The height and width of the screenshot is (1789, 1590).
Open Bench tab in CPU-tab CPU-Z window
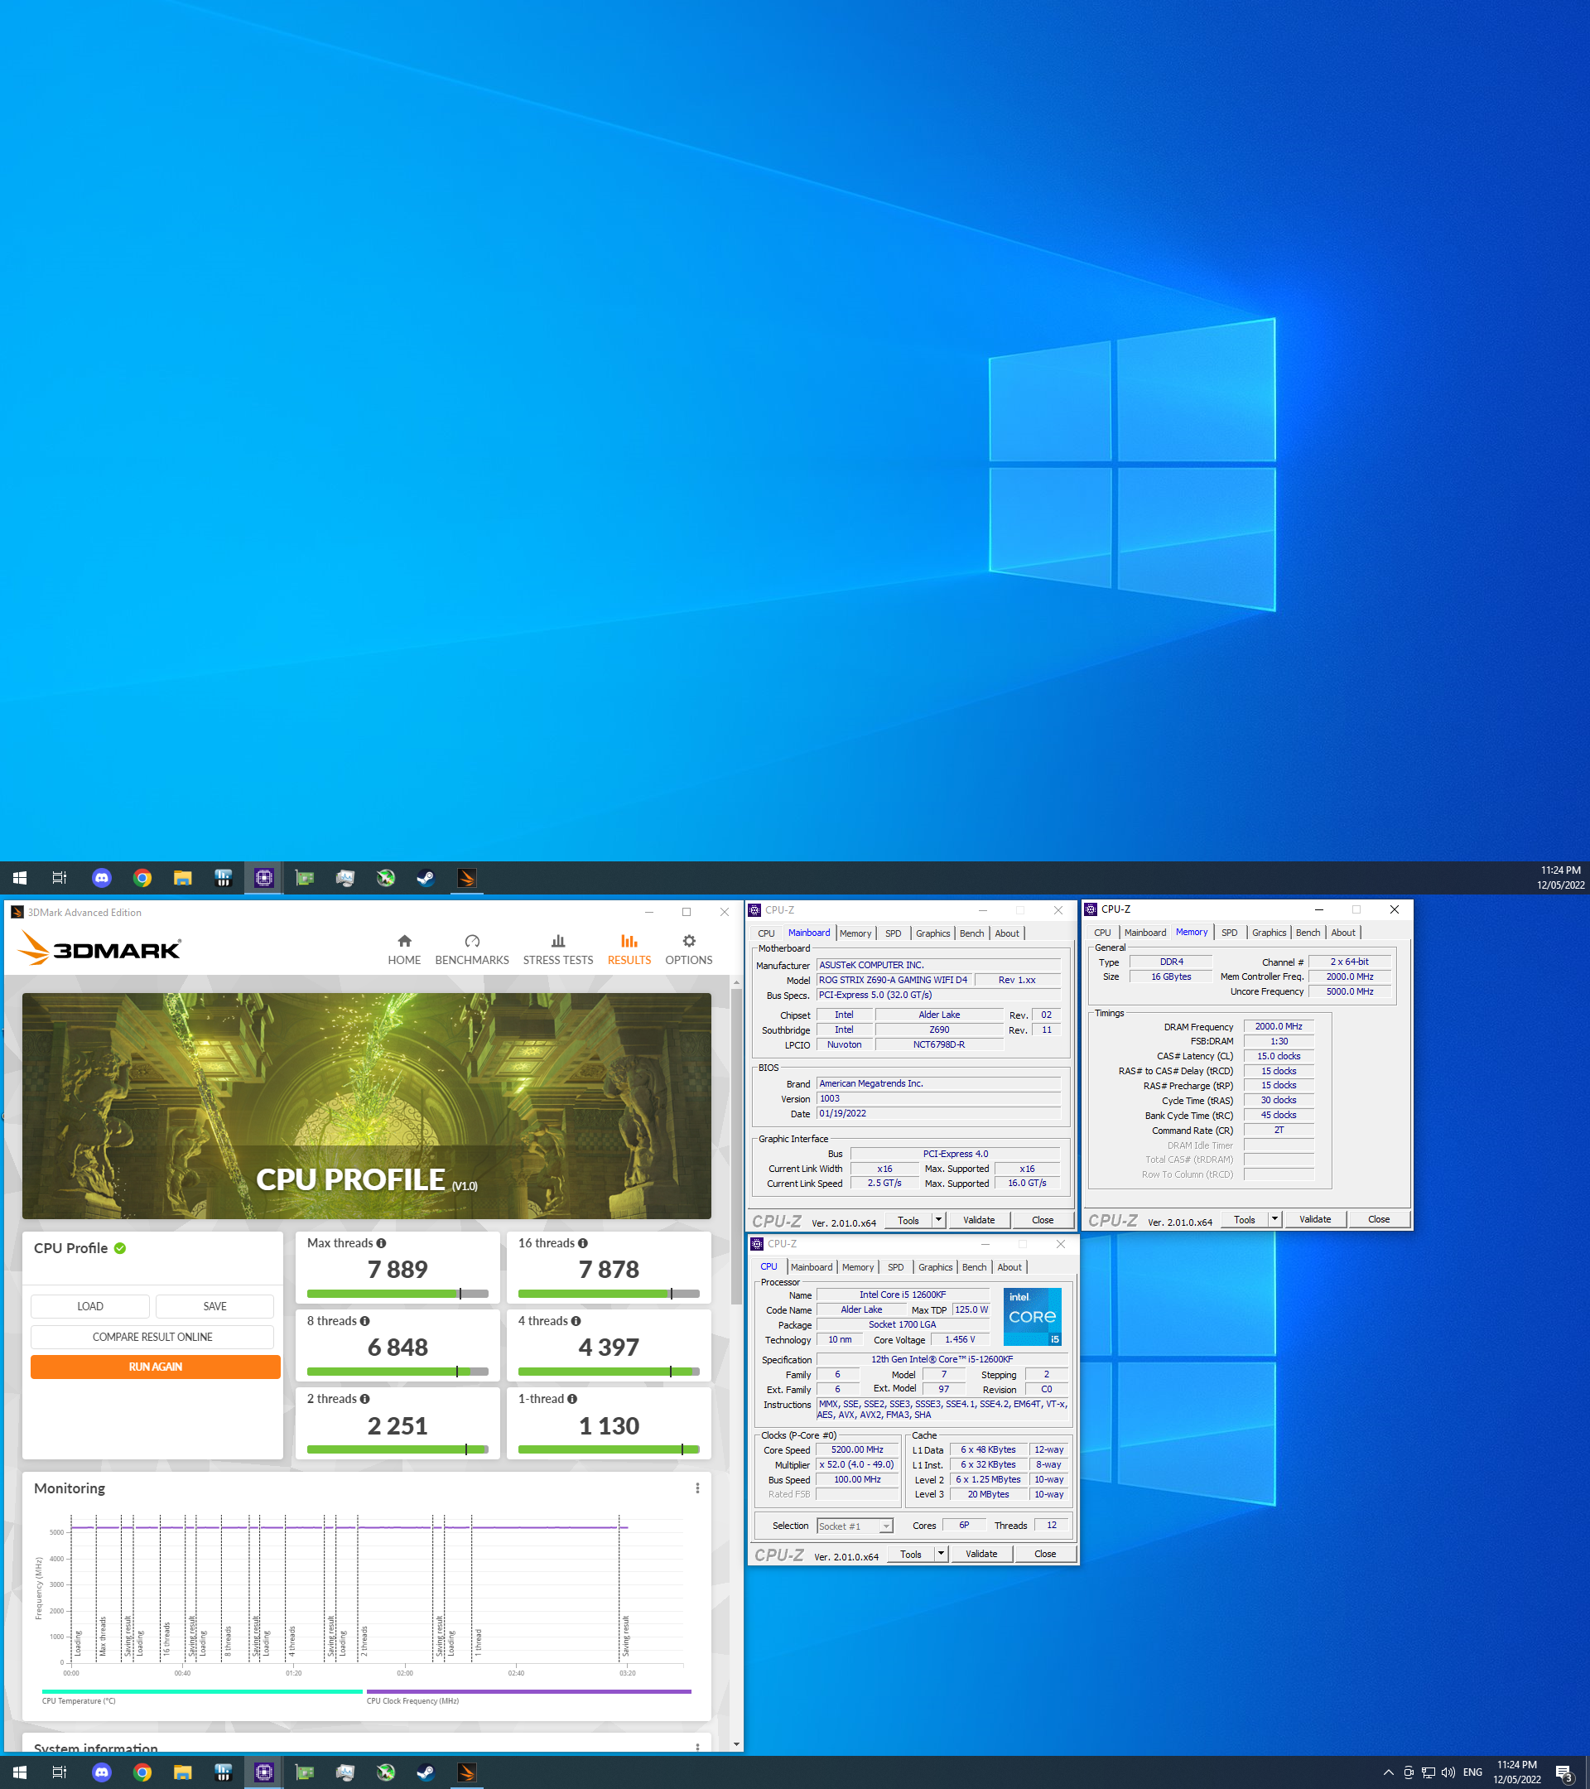pos(974,1266)
